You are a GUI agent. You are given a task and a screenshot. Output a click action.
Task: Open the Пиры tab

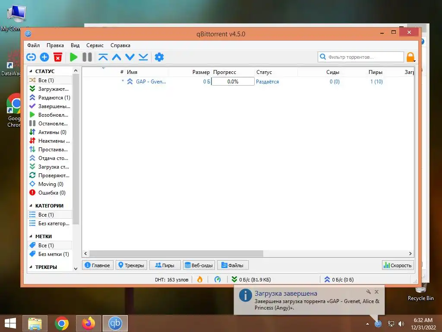(x=165, y=265)
